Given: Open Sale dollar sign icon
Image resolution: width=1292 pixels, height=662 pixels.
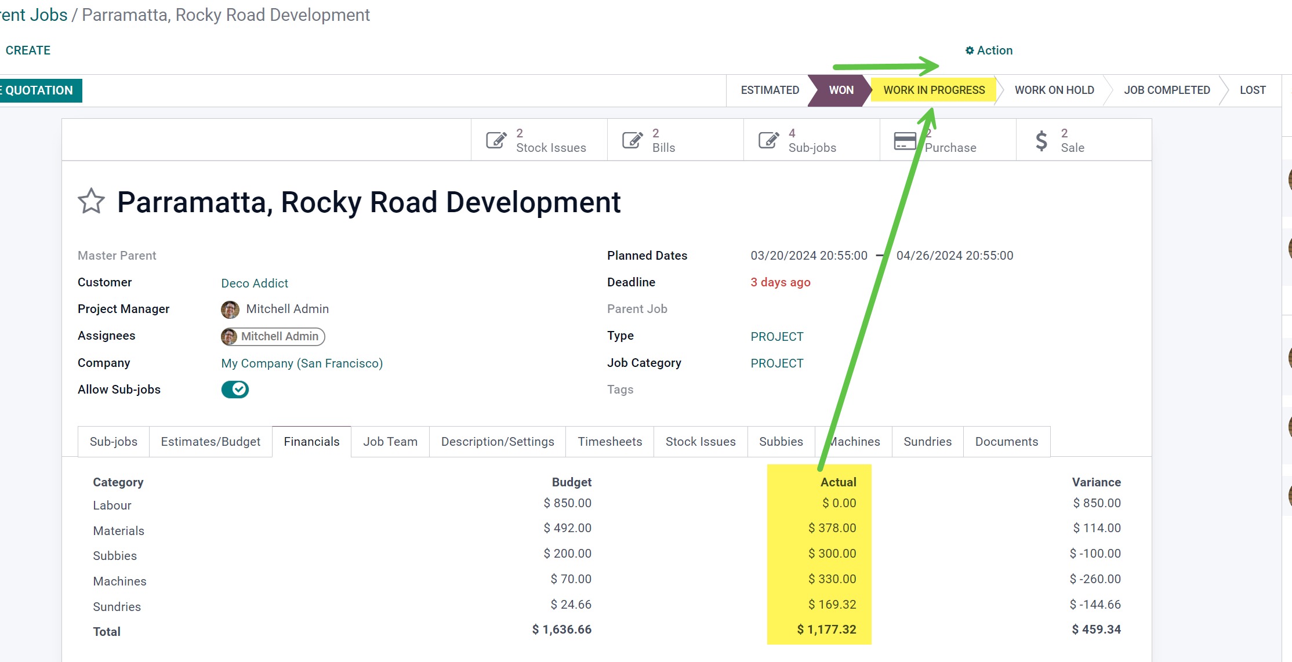Looking at the screenshot, I should pos(1041,140).
